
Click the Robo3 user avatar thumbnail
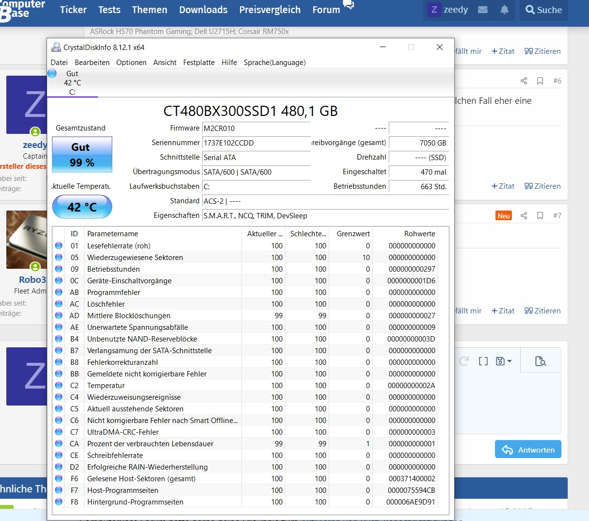pyautogui.click(x=27, y=240)
